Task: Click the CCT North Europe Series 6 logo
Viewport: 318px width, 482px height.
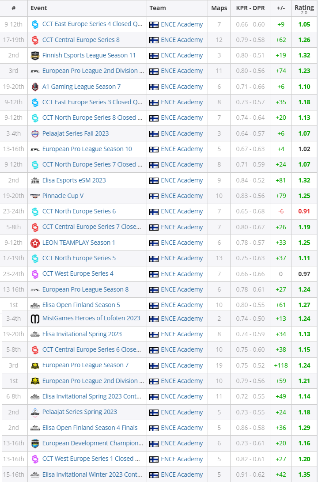Action: pos(35,212)
